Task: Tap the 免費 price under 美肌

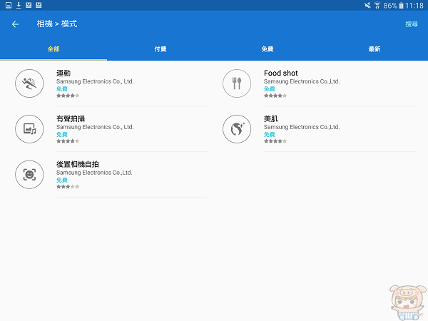Action: point(270,135)
